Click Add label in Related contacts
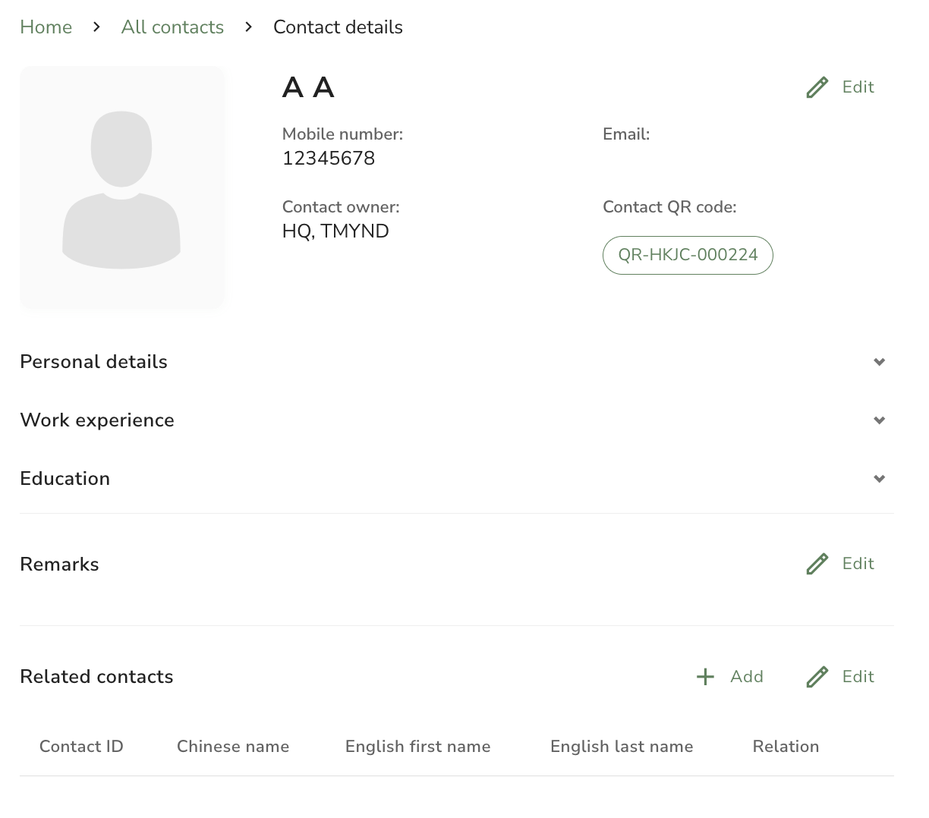929x818 pixels. (747, 677)
